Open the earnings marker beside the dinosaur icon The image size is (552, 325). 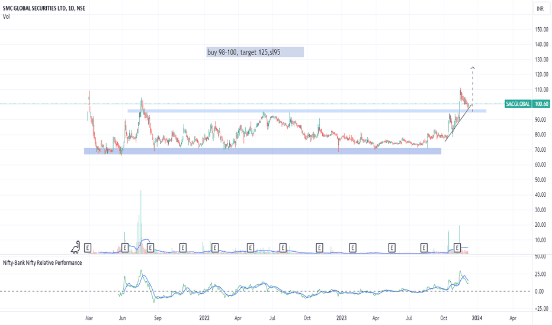(x=87, y=248)
